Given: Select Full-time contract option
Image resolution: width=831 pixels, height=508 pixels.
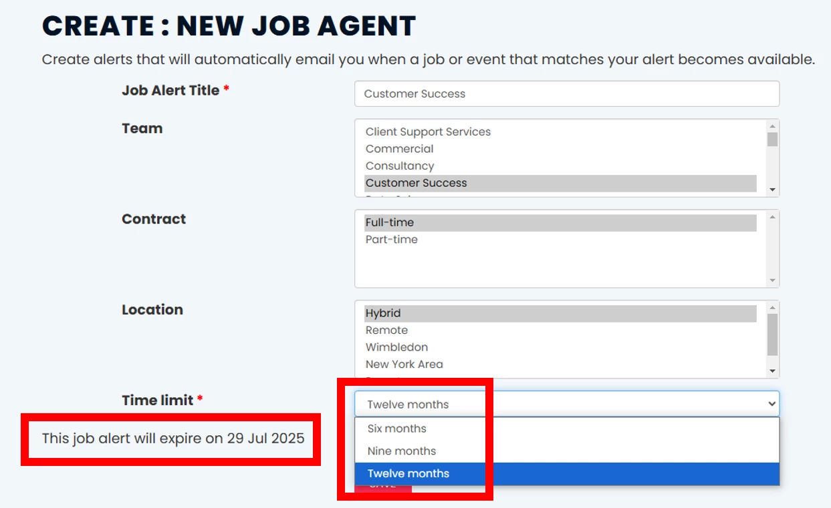Looking at the screenshot, I should click(x=390, y=222).
